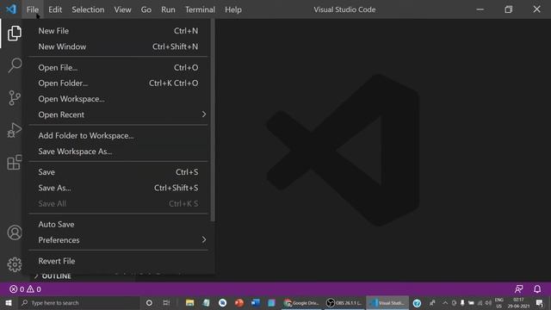The height and width of the screenshot is (310, 551).
Task: Expand the Preferences submenu
Action: [x=118, y=240]
